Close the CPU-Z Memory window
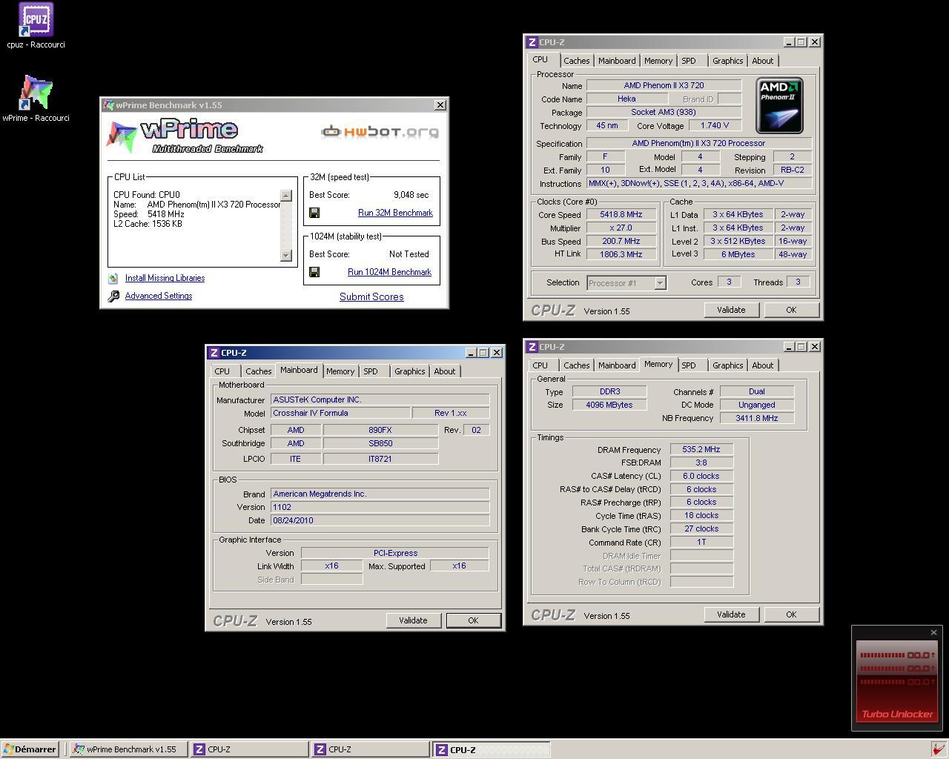This screenshot has height=759, width=949. 815,346
